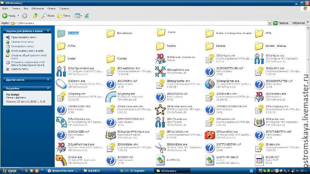Viewport: 310px width, 174px height.
Task: Expand the Other Places panel
Action: 48,80
